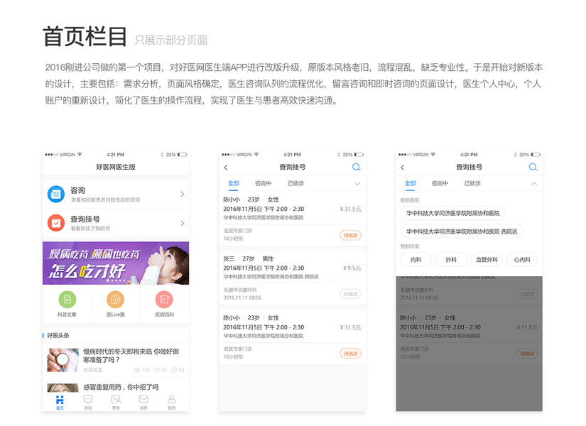This screenshot has height=426, width=586.
Task: Select the 消息 envelope icon in bottom bar
Action: pyautogui.click(x=143, y=400)
